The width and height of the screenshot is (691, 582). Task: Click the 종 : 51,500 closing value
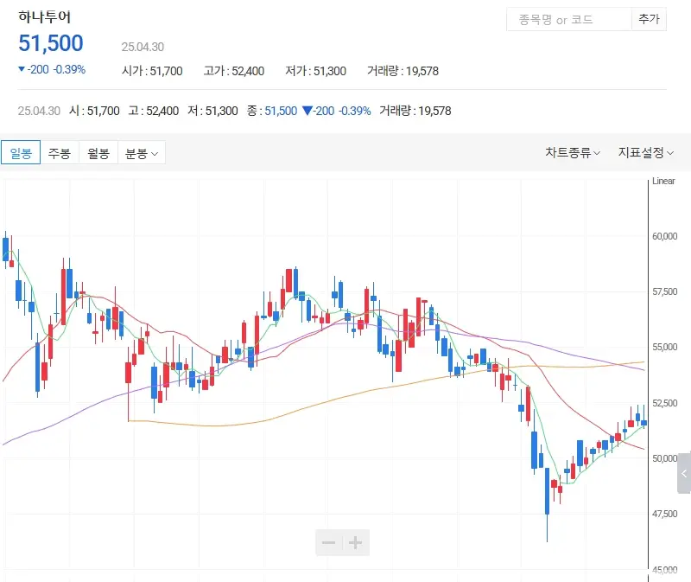(272, 111)
